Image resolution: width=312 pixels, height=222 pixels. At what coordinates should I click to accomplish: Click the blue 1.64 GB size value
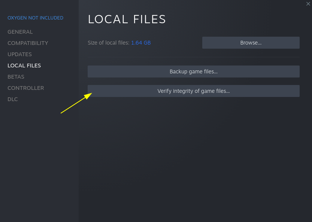(x=141, y=43)
